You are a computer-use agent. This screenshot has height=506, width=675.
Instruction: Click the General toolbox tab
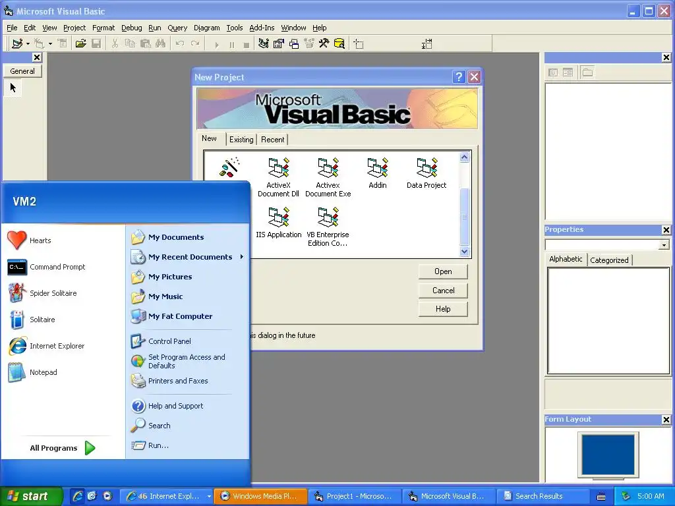22,71
